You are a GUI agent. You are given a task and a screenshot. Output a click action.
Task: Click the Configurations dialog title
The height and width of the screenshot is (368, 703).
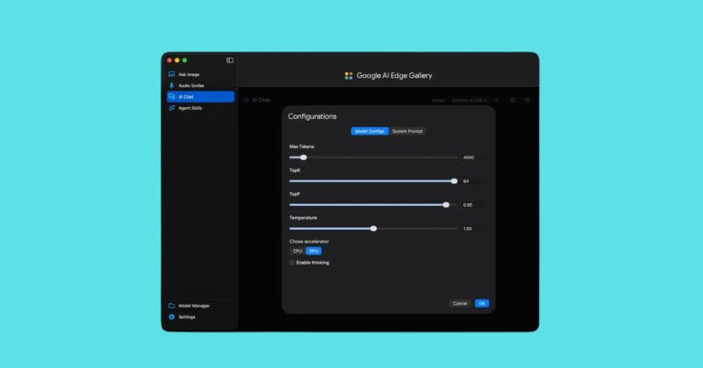pyautogui.click(x=312, y=116)
